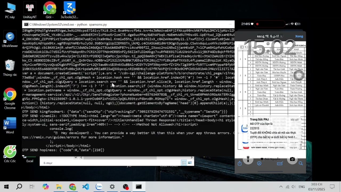
Task: Open the Trang Sức PNJ OTP notification
Action: pyautogui.click(x=271, y=128)
